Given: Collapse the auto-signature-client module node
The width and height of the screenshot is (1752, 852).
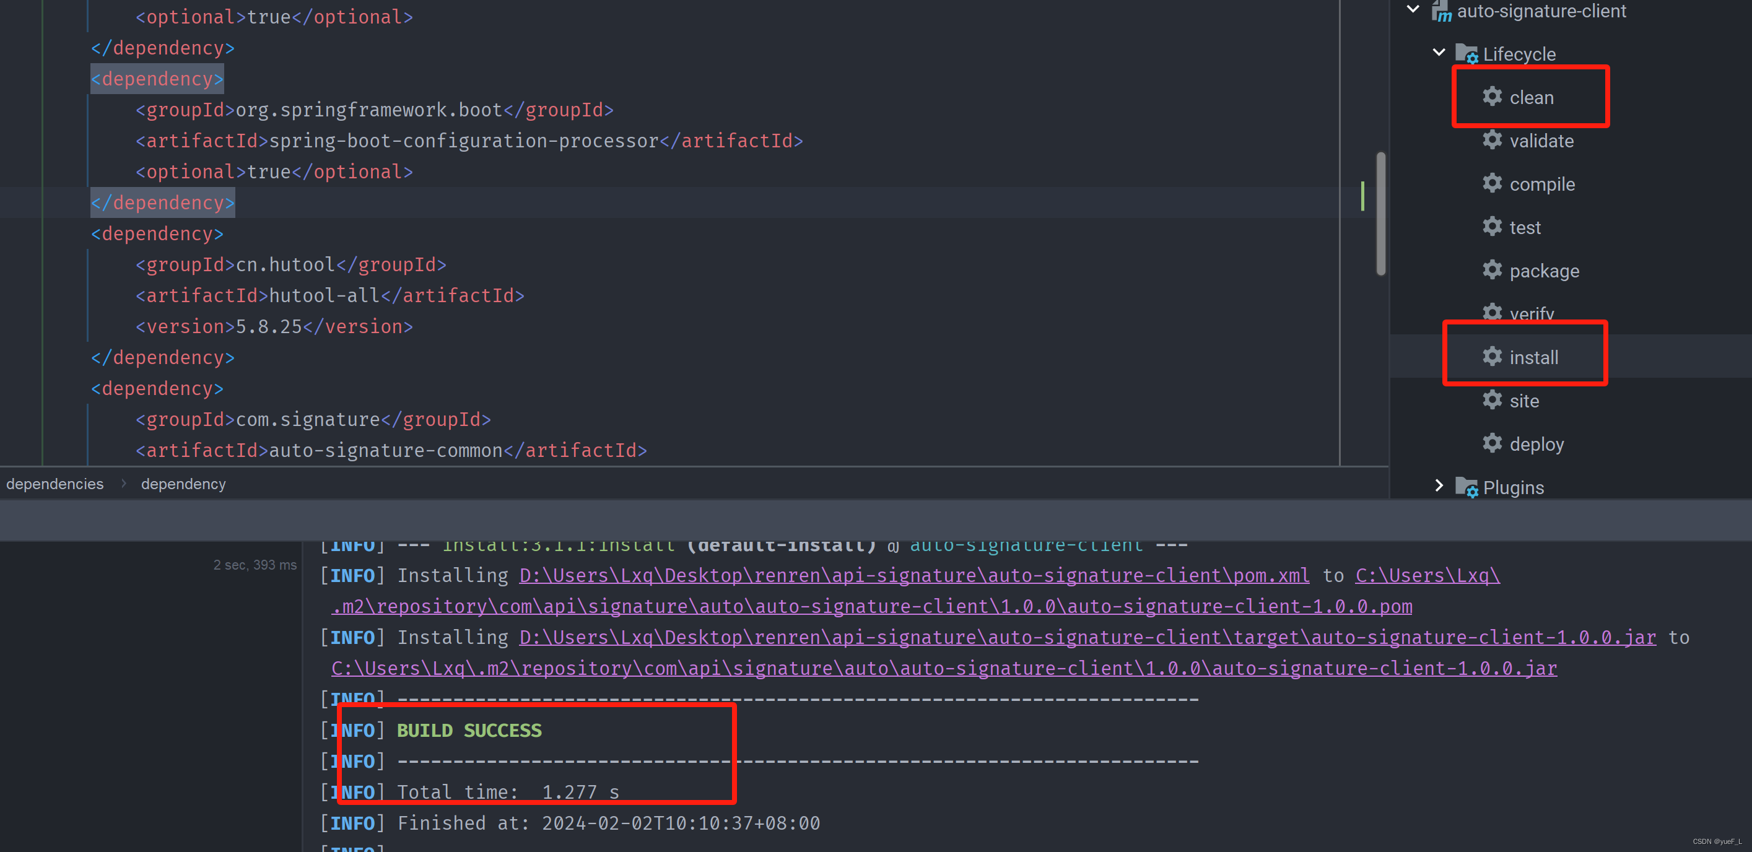Looking at the screenshot, I should [1413, 9].
